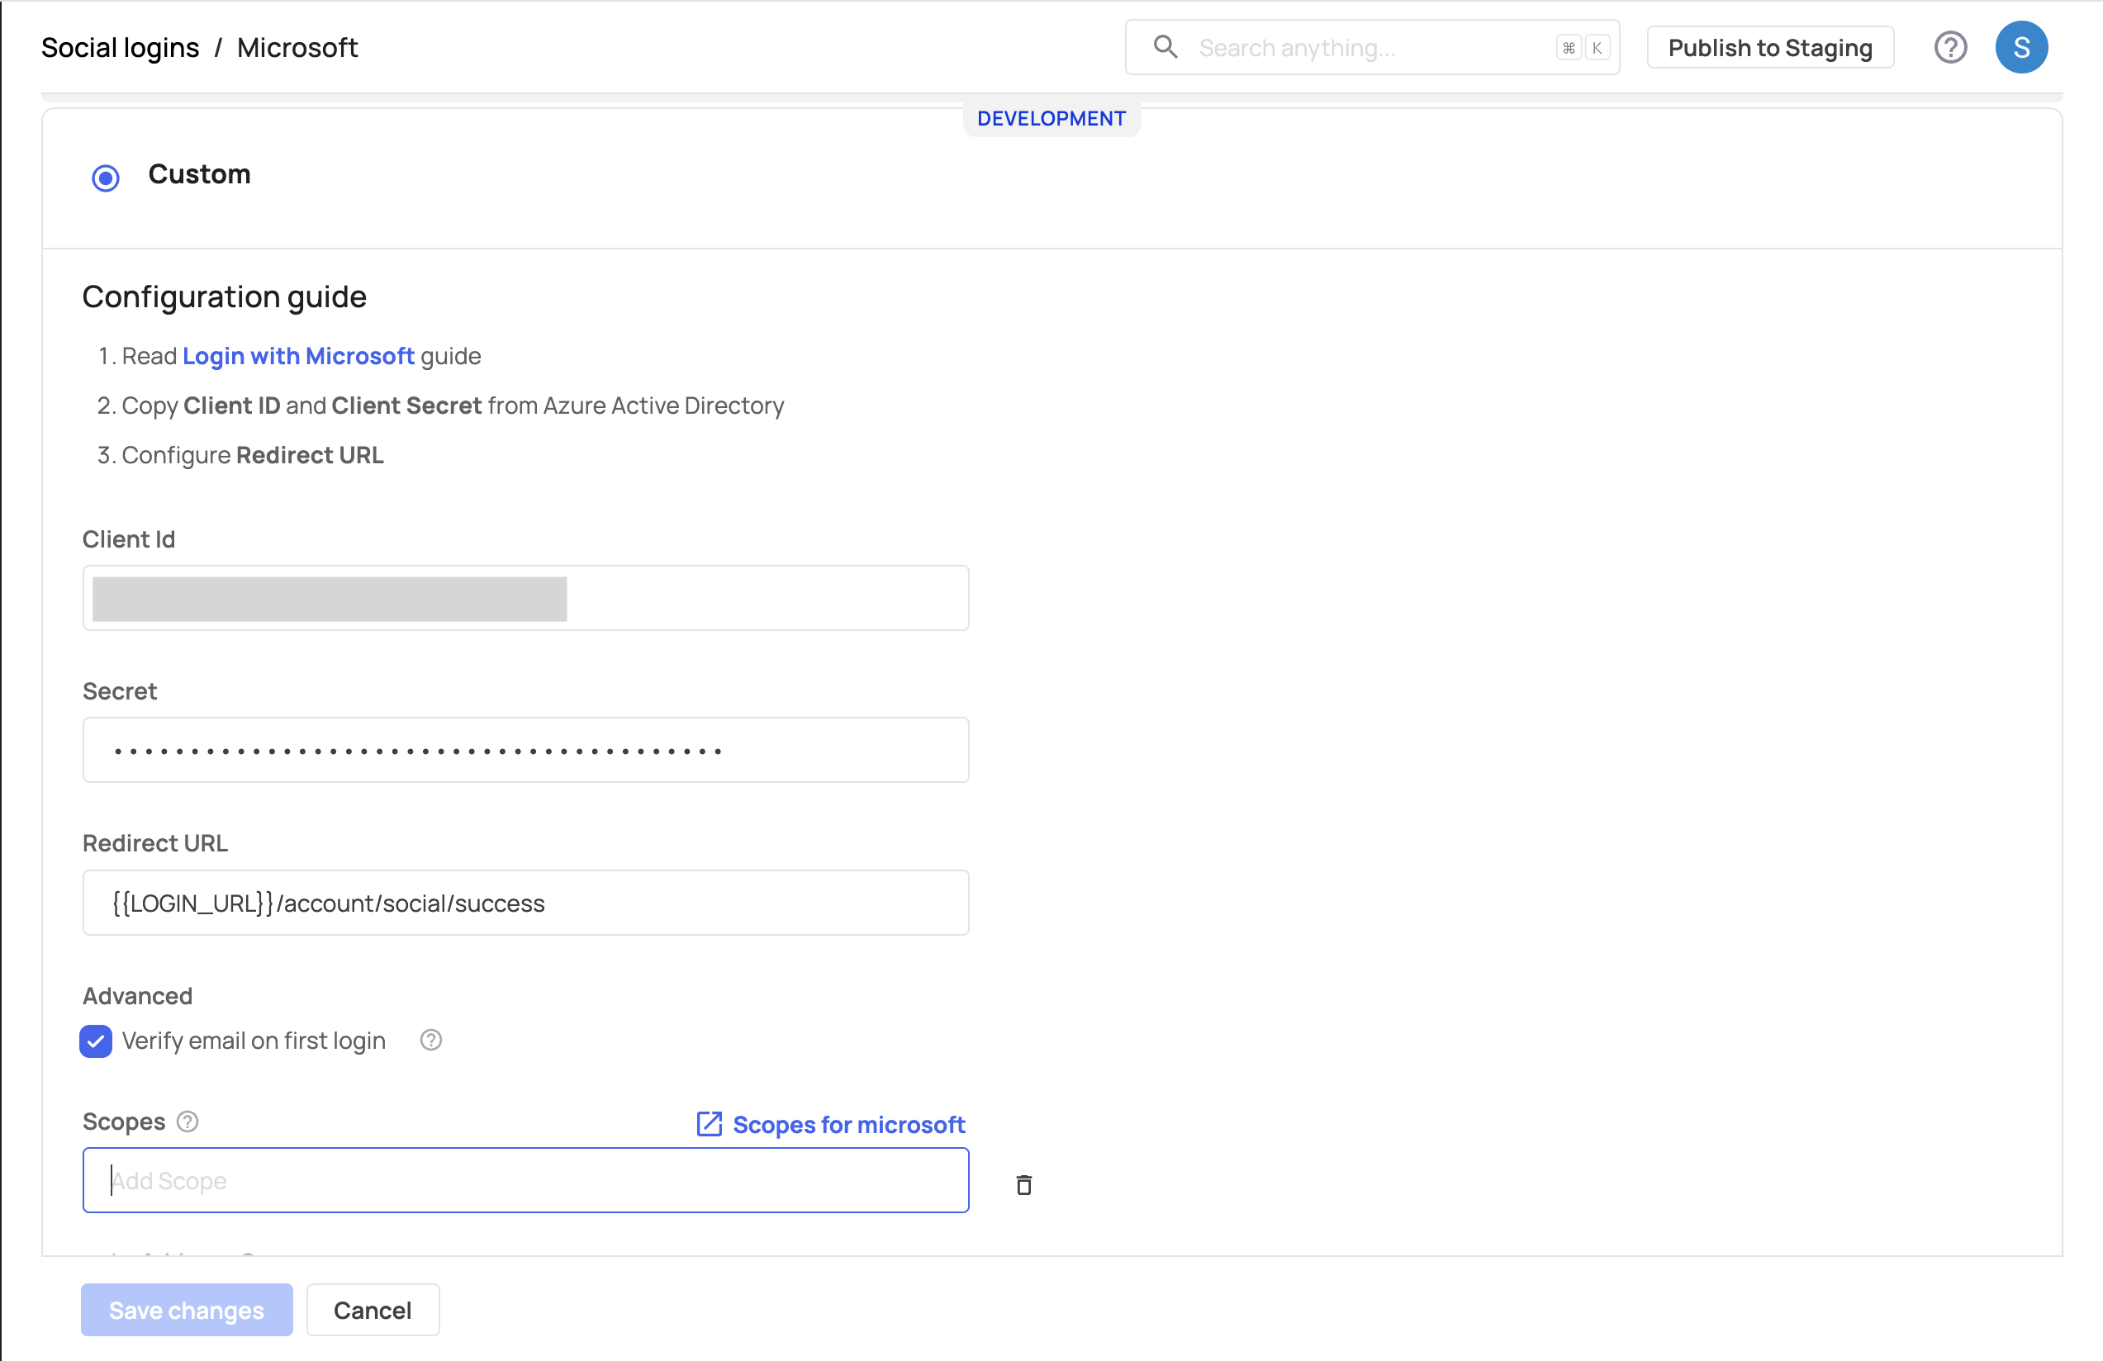Viewport: 2103px width, 1361px height.
Task: Click the Redirect URL input field
Action: point(525,903)
